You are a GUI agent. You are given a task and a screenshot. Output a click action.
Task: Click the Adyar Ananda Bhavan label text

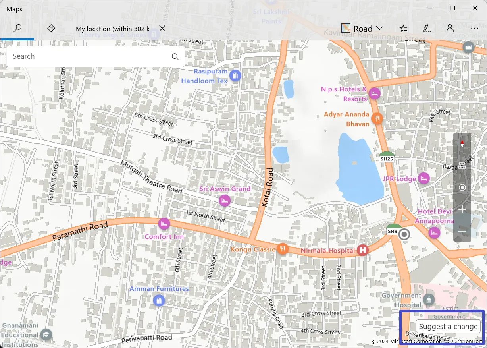click(x=347, y=119)
